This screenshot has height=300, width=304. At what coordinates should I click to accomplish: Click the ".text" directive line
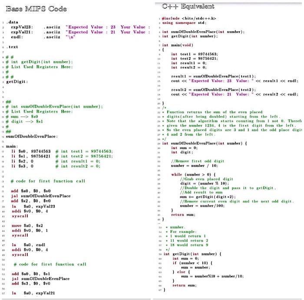[x=12, y=47]
